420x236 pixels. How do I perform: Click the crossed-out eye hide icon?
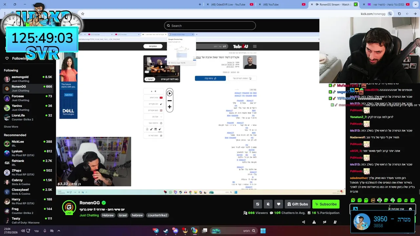coord(325,222)
